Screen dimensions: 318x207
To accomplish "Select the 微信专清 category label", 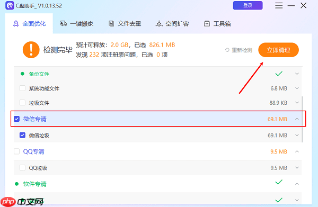I will coord(34,119).
